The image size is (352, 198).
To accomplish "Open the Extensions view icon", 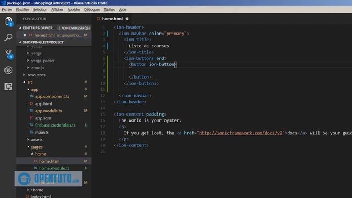I will [x=8, y=86].
